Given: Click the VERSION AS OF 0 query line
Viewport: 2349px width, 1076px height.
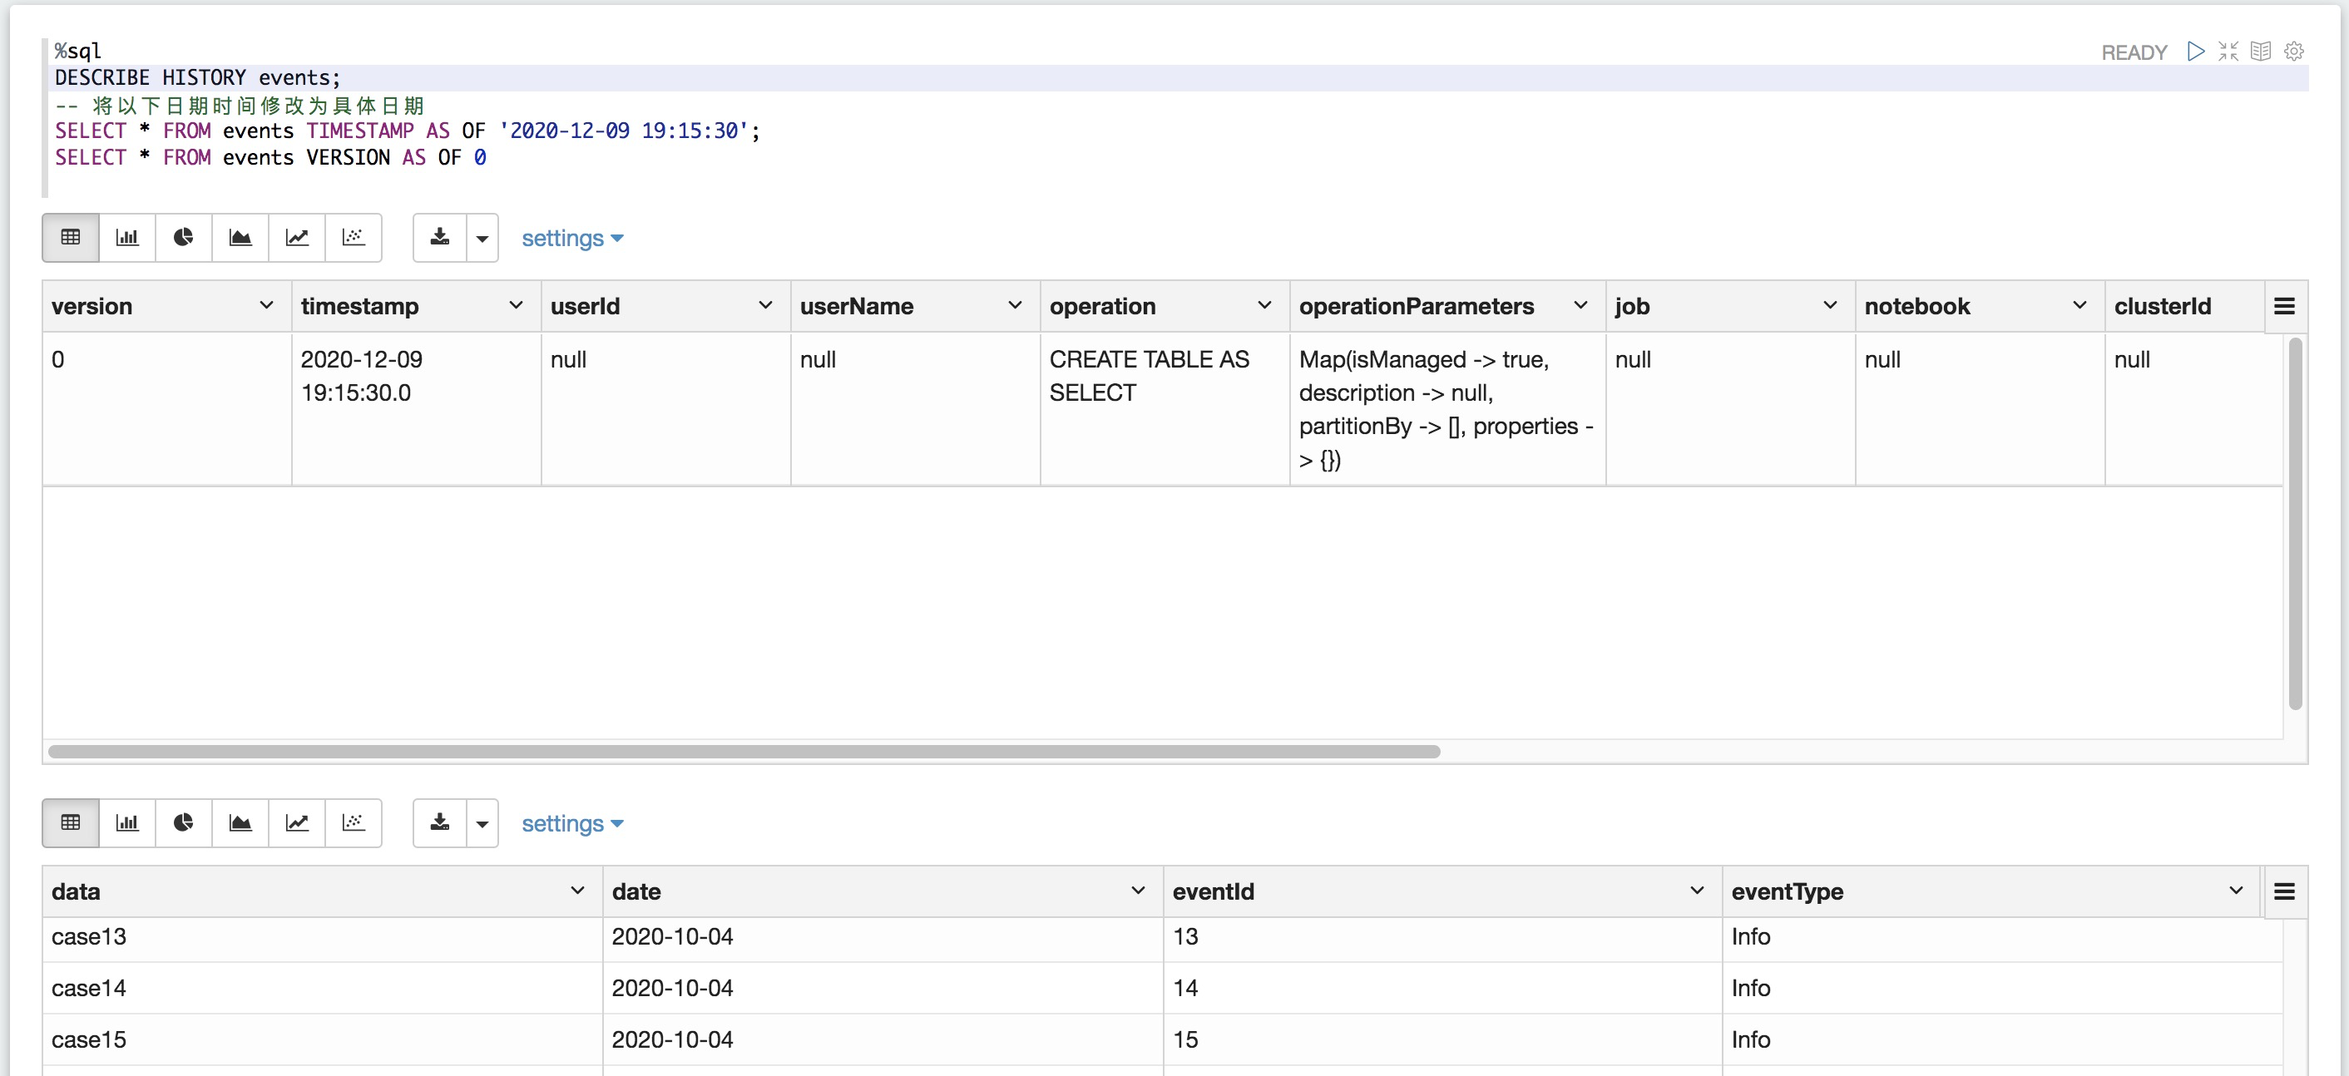Looking at the screenshot, I should (270, 158).
